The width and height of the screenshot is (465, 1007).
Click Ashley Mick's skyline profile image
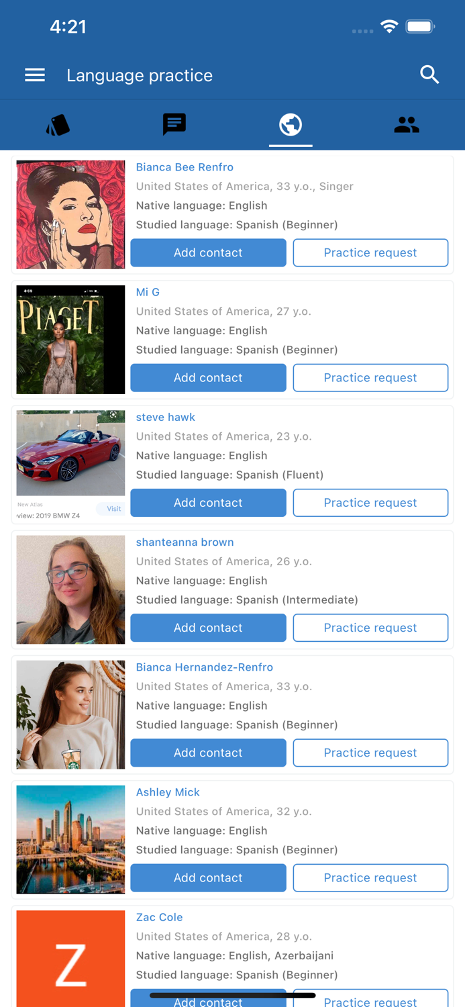[x=70, y=840]
